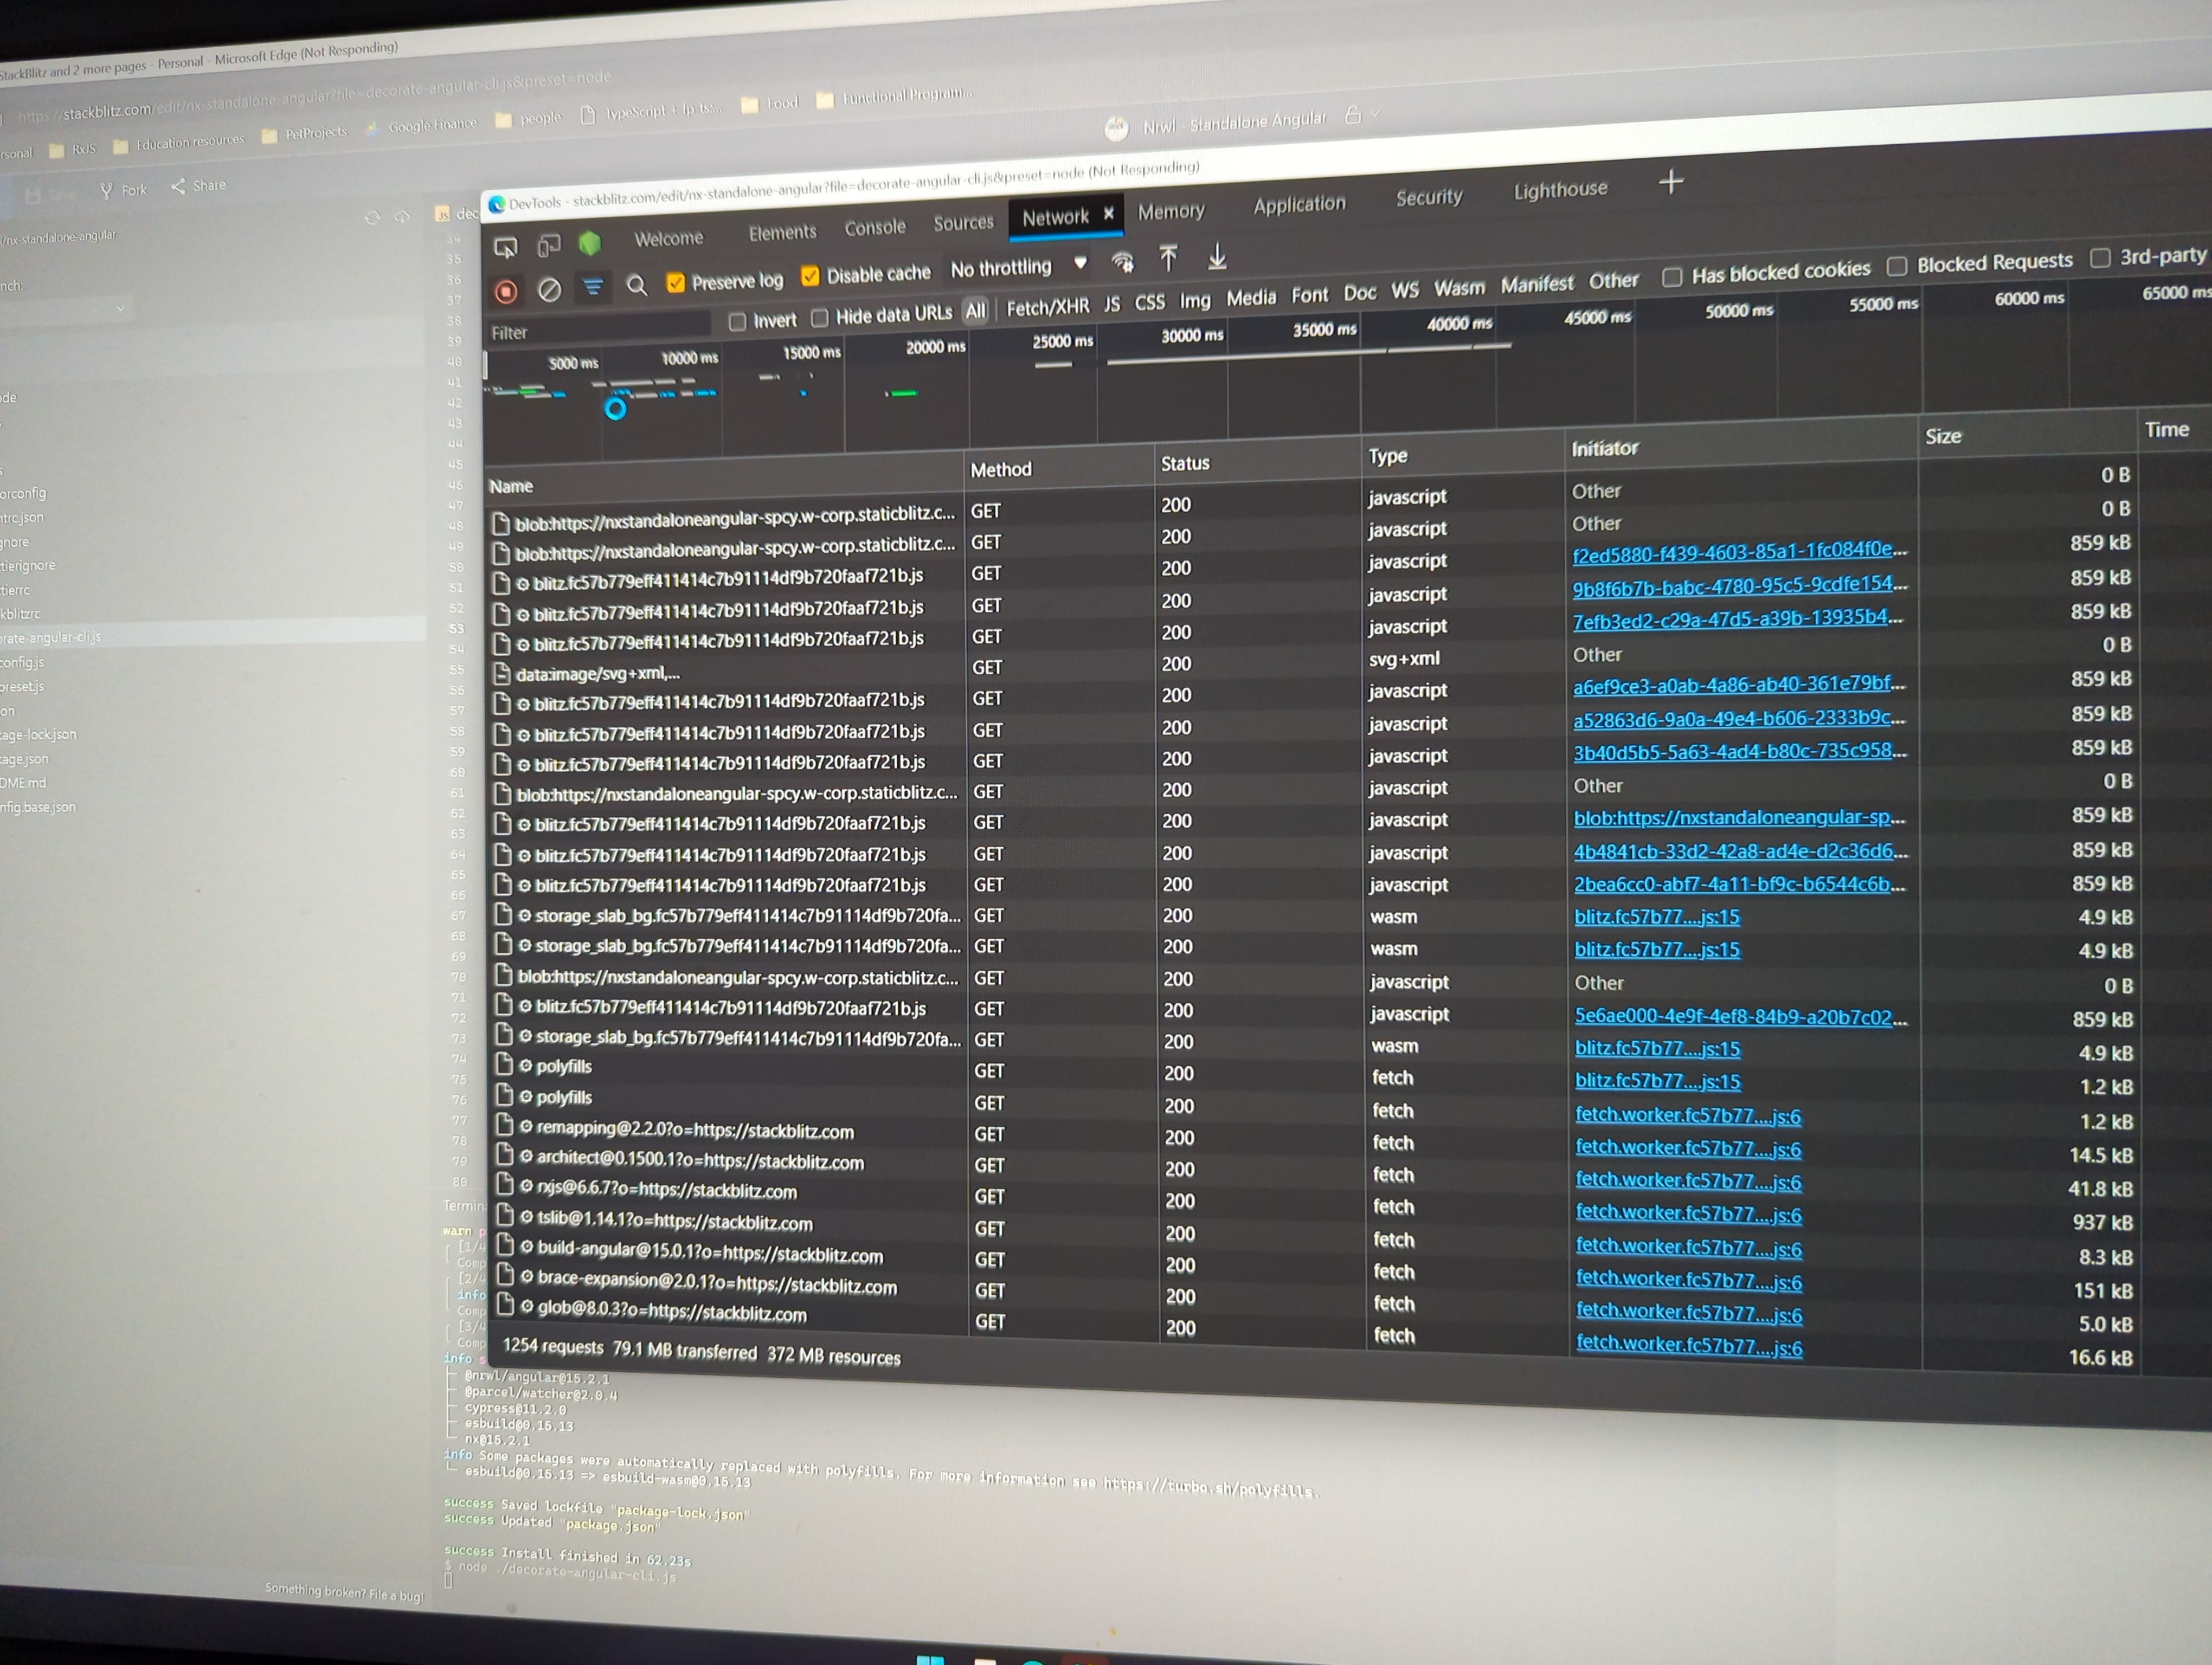Viewport: 2212px width, 1665px height.
Task: Open the DevTools panels plus menu
Action: [x=1670, y=183]
